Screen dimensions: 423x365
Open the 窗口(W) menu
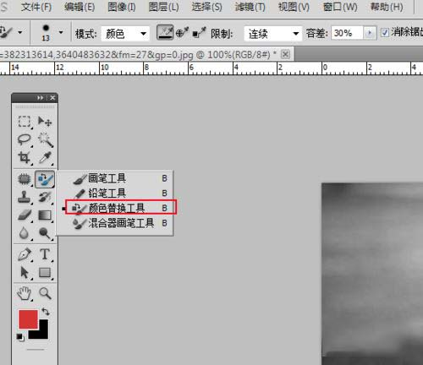point(340,7)
